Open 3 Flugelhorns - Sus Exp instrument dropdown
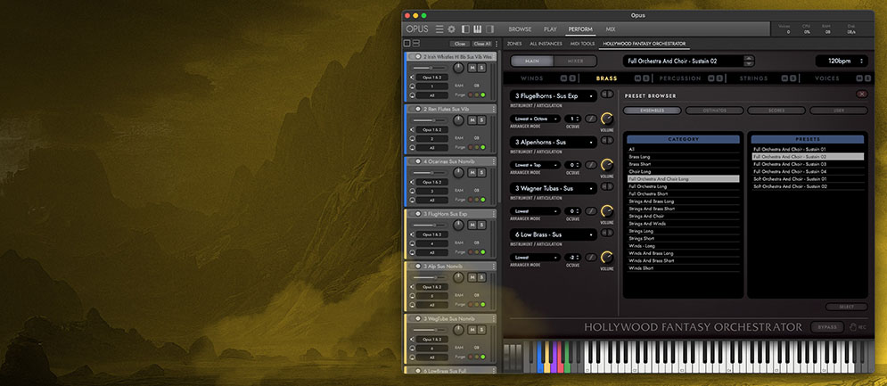 pos(554,96)
